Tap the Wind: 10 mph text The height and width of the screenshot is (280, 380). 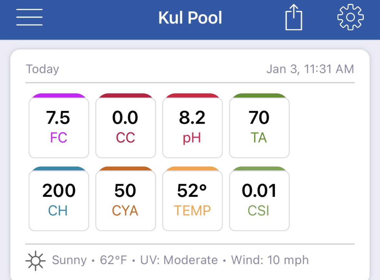coord(270,260)
